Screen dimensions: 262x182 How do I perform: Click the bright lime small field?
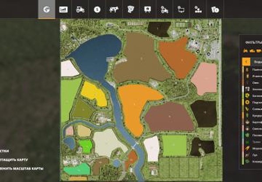click(86, 146)
